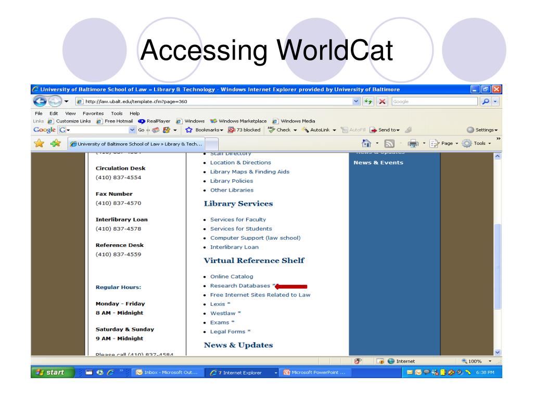The height and width of the screenshot is (400, 533).
Task: Open Services for Faculty link
Action: (x=238, y=220)
